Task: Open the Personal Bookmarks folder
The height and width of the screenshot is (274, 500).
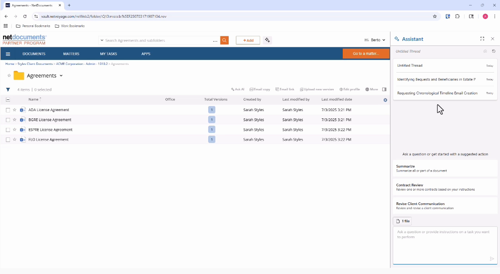Action: point(33,26)
